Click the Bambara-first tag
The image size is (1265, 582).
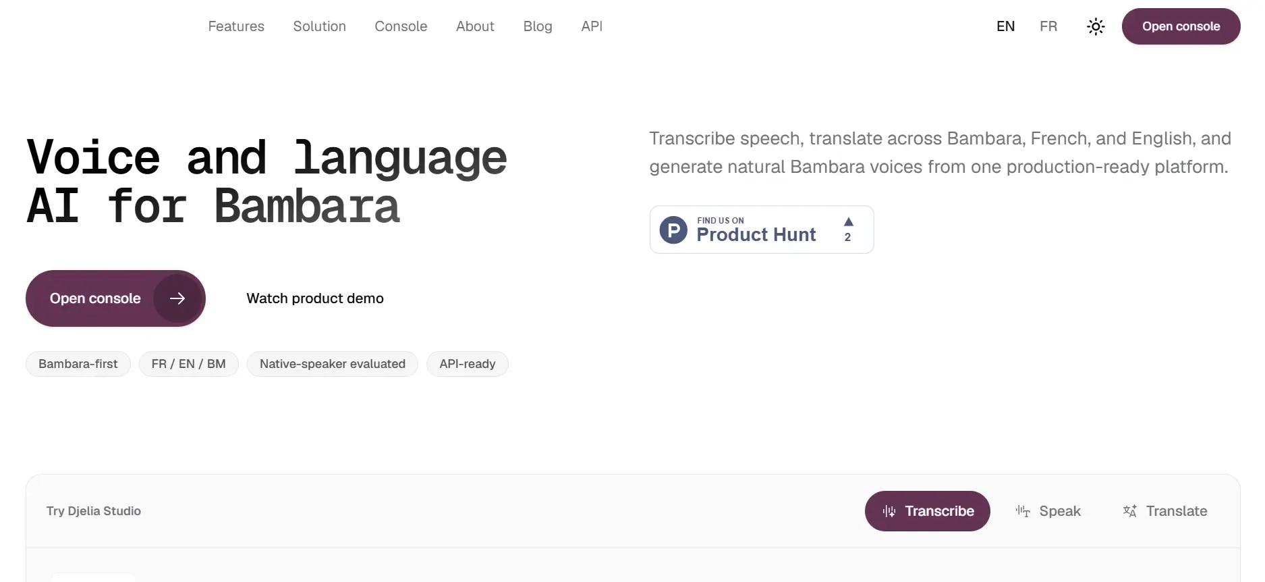[x=78, y=364]
